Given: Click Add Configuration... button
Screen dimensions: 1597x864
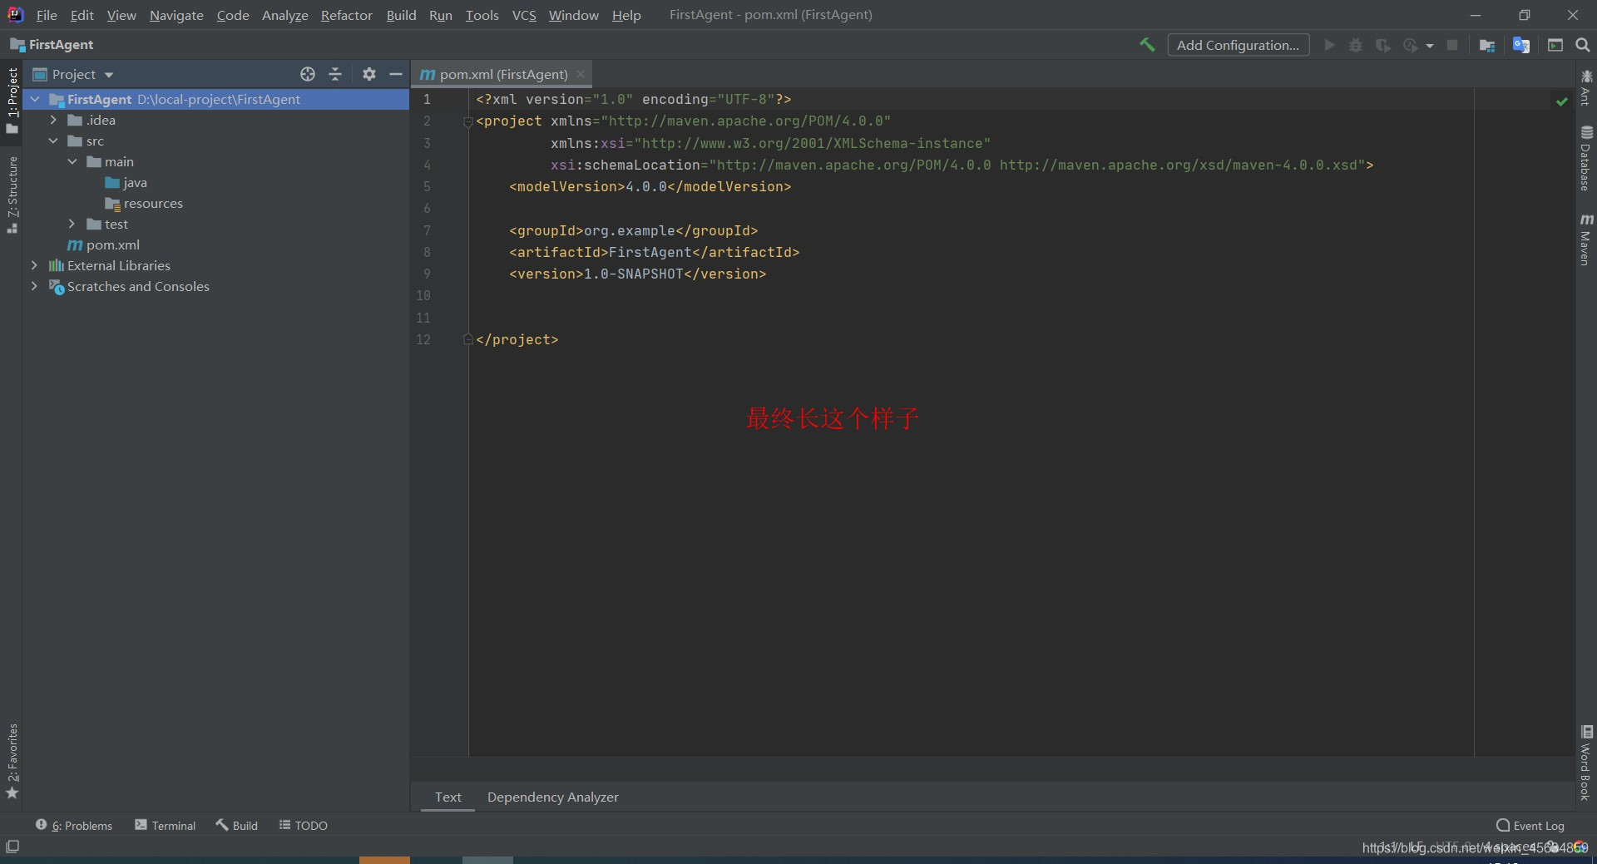Looking at the screenshot, I should coord(1239,45).
